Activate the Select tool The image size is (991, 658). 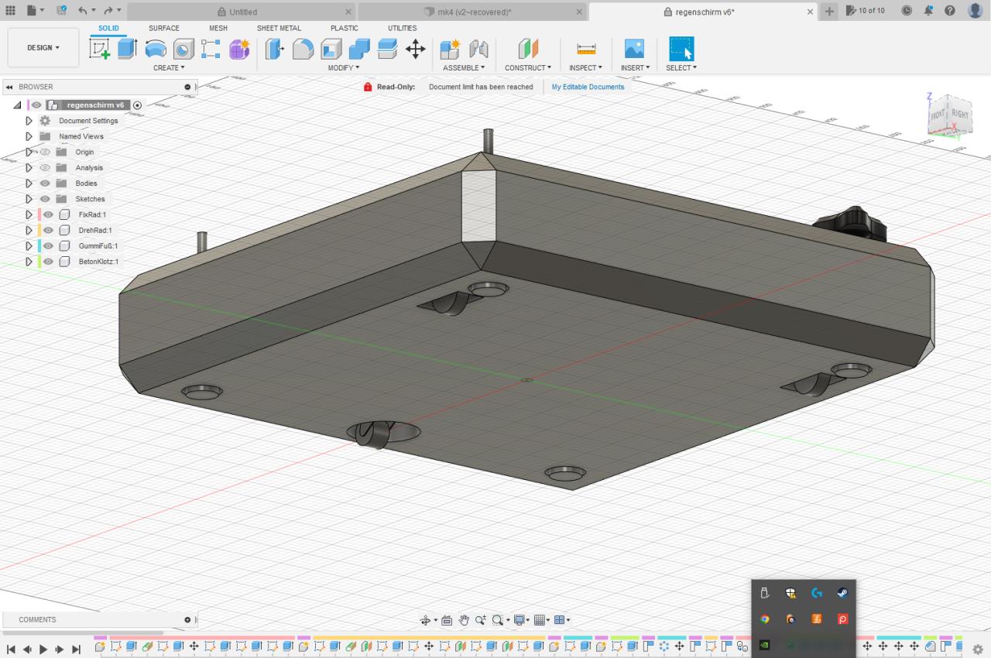pyautogui.click(x=681, y=50)
